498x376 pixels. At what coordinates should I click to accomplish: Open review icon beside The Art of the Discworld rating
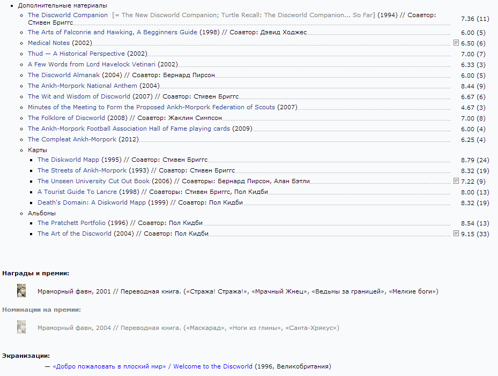[456, 234]
